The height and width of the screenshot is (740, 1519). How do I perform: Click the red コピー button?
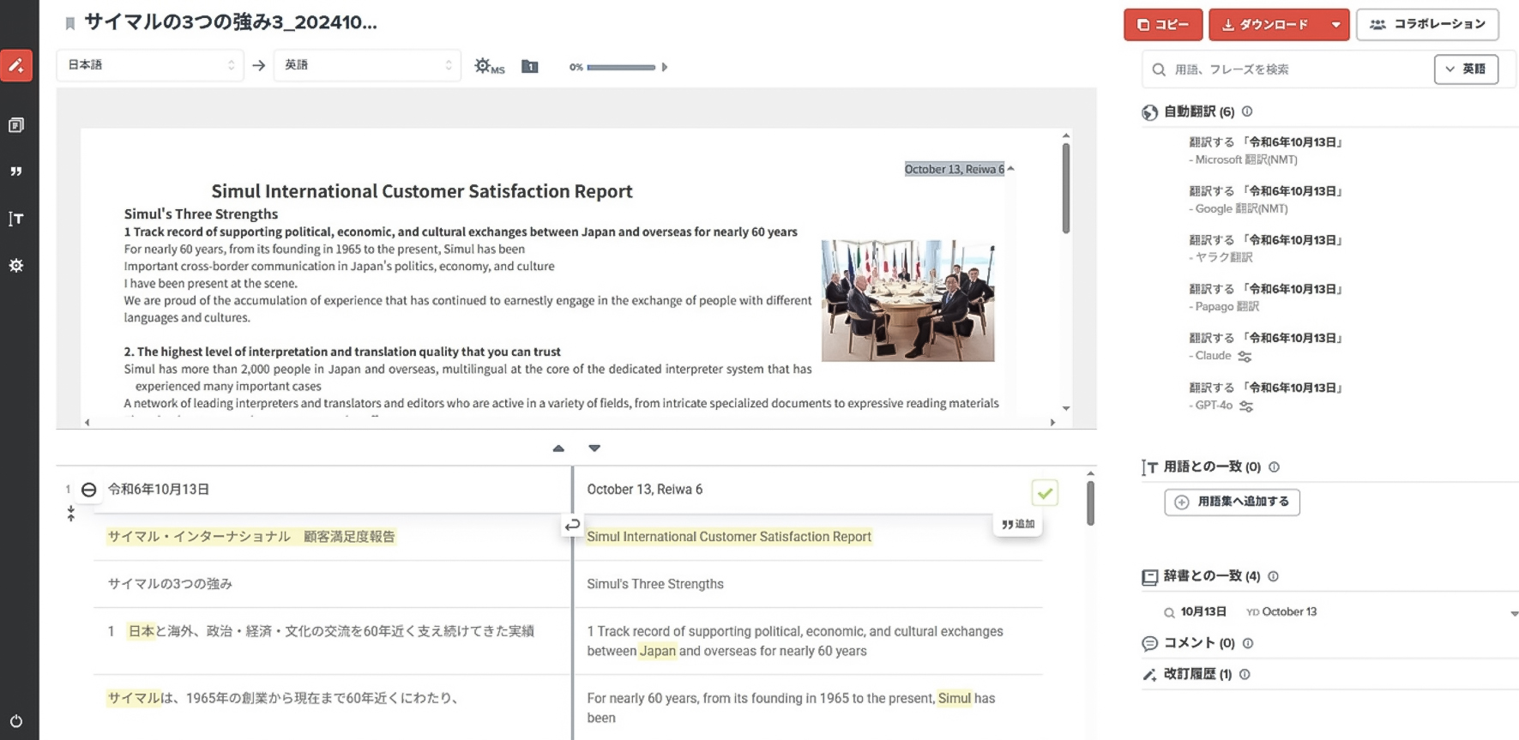point(1163,25)
